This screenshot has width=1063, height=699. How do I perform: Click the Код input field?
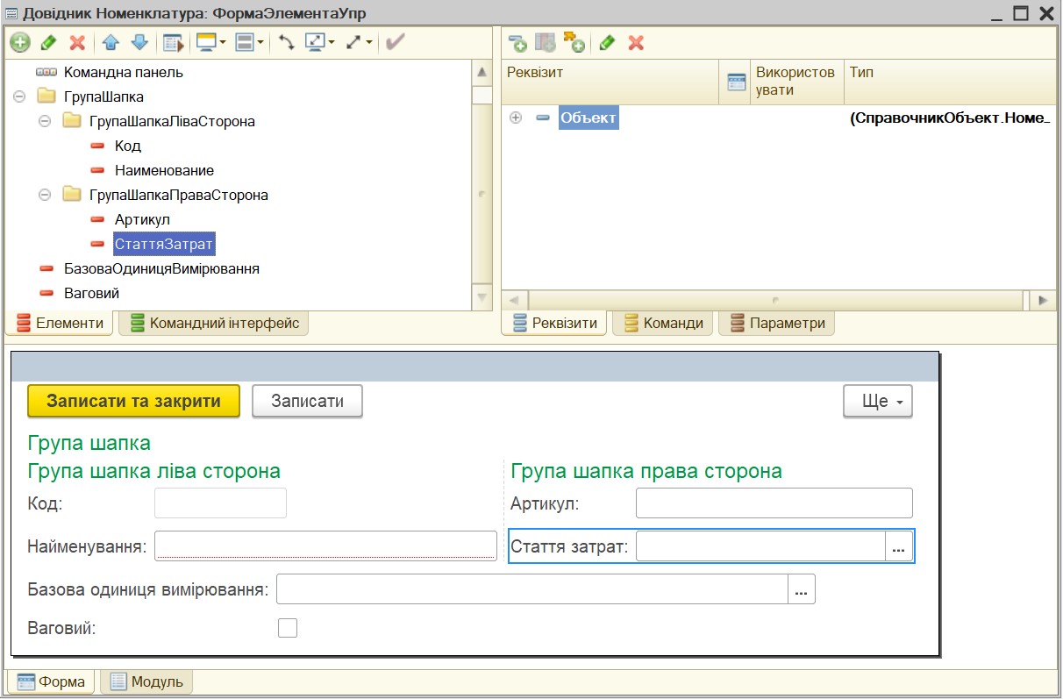[x=221, y=503]
